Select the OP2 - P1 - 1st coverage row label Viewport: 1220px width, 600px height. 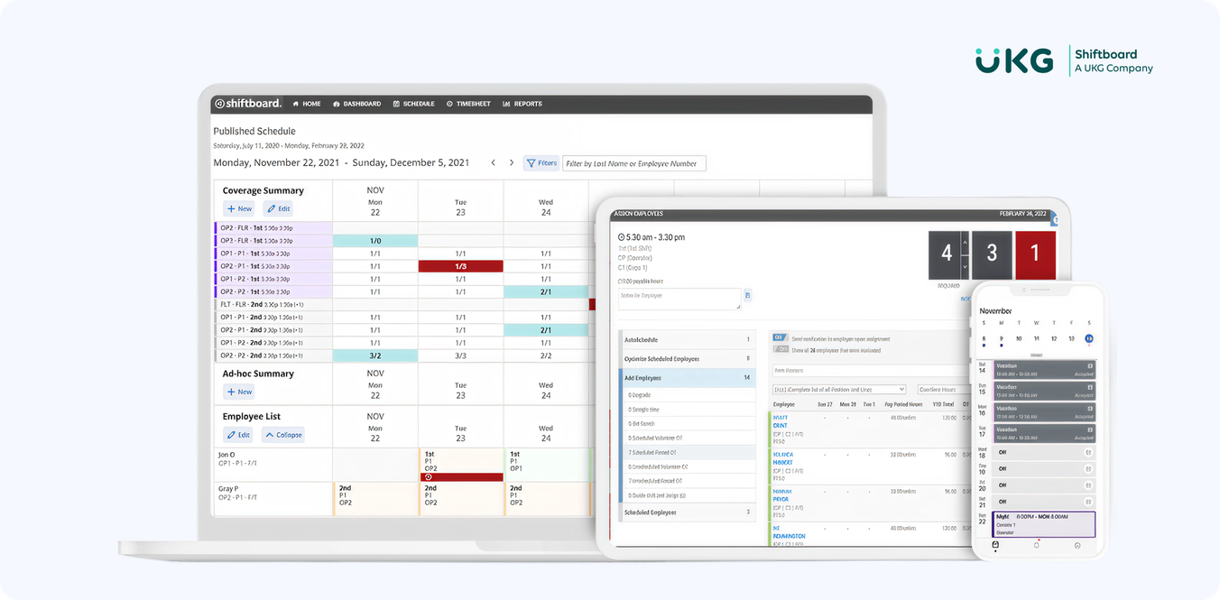point(273,266)
